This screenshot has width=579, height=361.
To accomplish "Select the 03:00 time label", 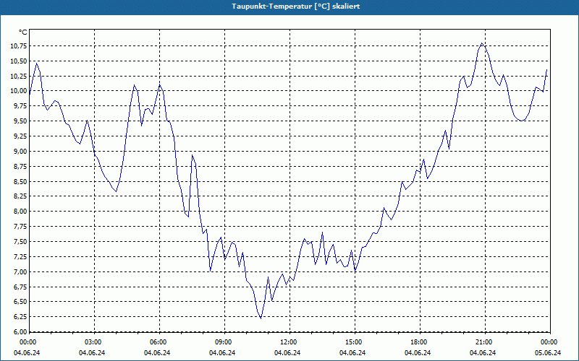I will [x=93, y=342].
